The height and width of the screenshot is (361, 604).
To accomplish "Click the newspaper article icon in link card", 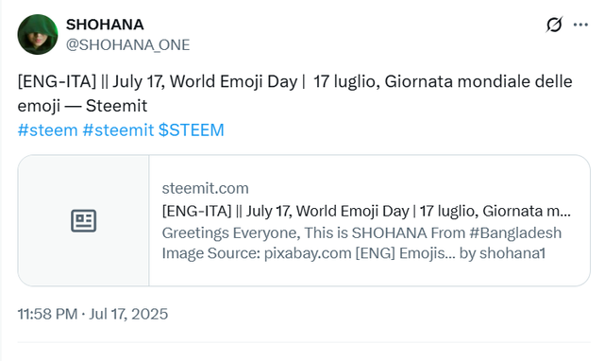I will (x=84, y=220).
